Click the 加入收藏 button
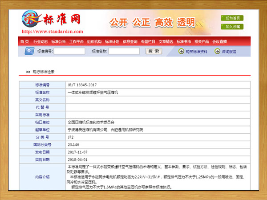The image size is (267, 200). click(232, 27)
